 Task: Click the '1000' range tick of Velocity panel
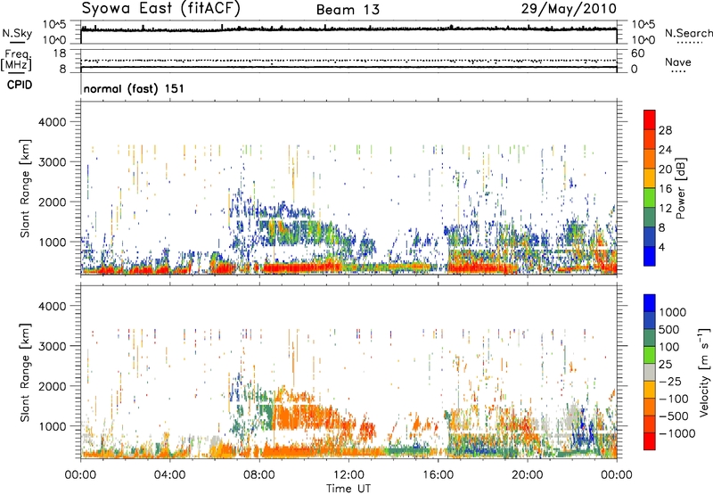(x=52, y=426)
